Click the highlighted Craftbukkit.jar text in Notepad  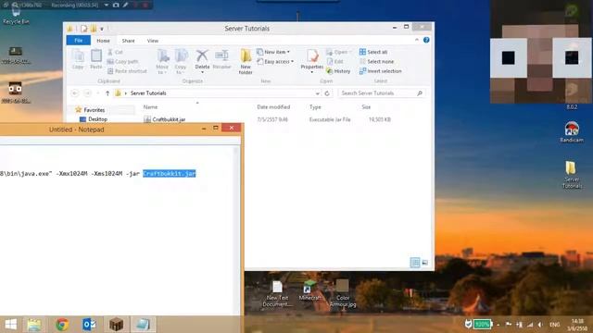169,174
